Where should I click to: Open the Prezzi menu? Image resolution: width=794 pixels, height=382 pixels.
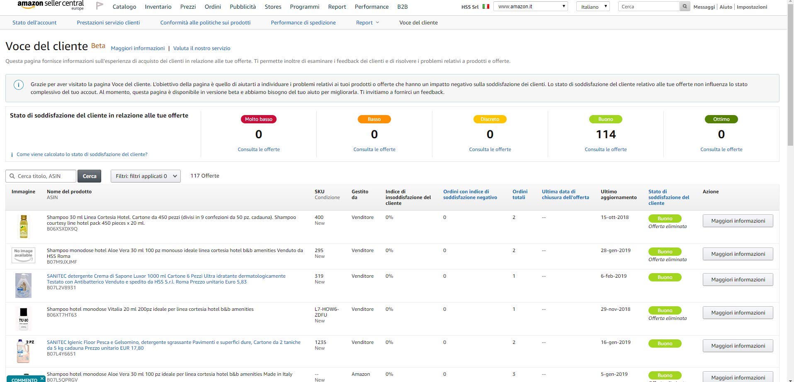[188, 7]
